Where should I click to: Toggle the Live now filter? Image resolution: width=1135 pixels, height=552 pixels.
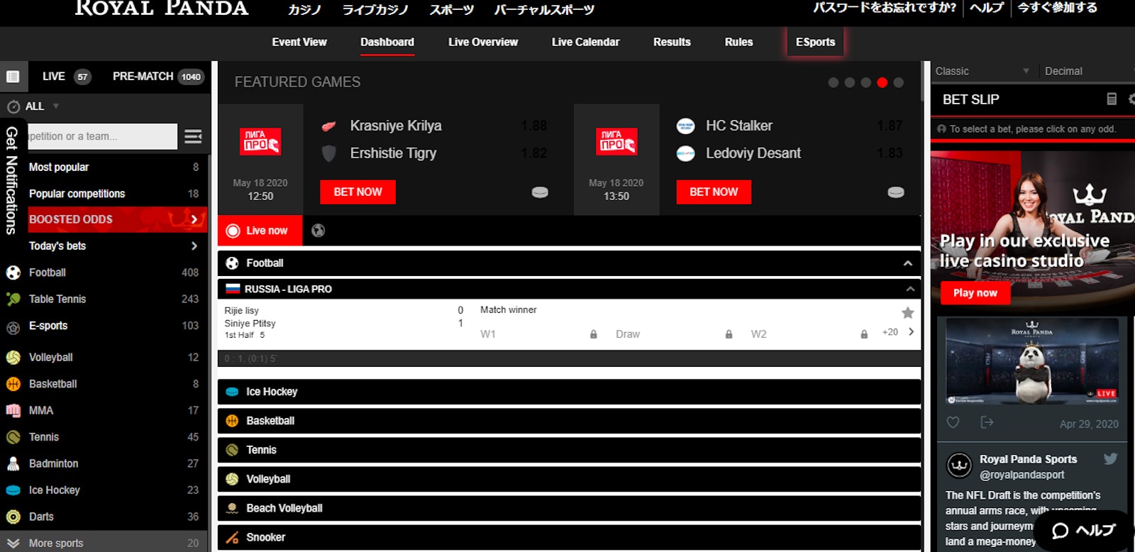pyautogui.click(x=260, y=231)
